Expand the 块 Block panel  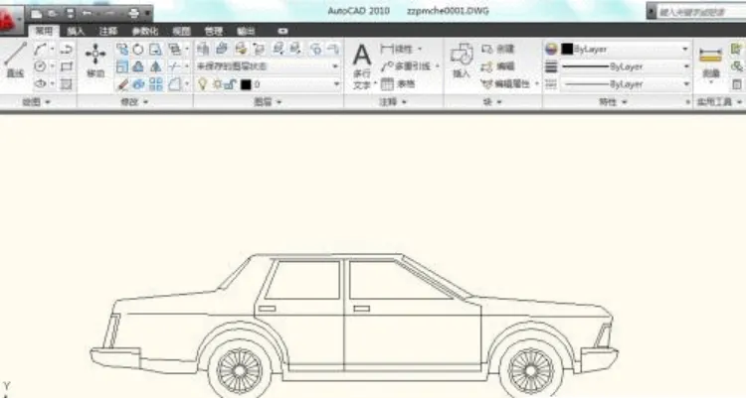tap(492, 101)
